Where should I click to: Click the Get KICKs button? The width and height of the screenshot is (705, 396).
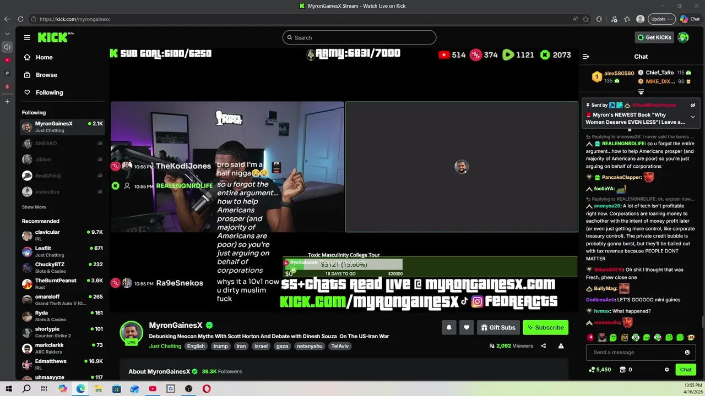pyautogui.click(x=654, y=37)
